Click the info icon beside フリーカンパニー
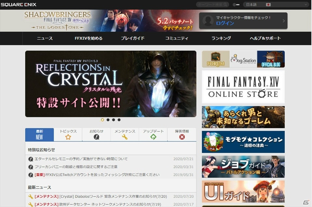This screenshot has height=207, width=312. pyautogui.click(x=31, y=167)
